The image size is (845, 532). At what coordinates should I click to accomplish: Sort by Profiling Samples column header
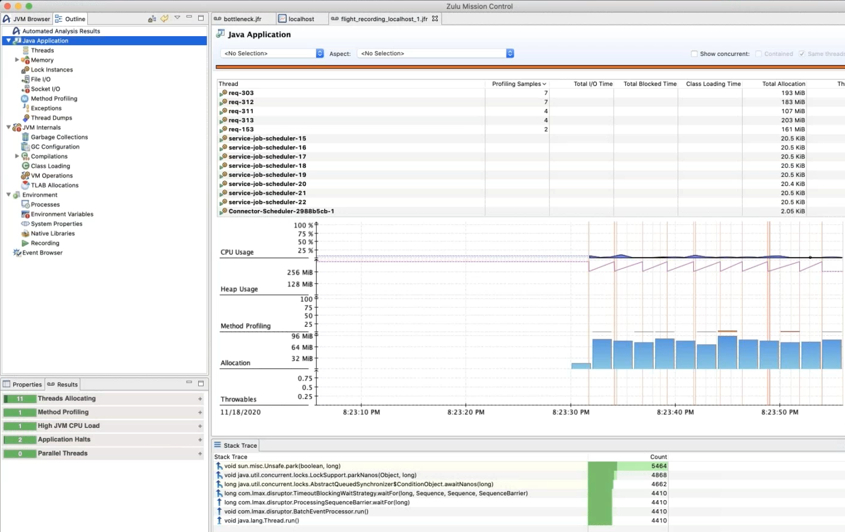517,84
